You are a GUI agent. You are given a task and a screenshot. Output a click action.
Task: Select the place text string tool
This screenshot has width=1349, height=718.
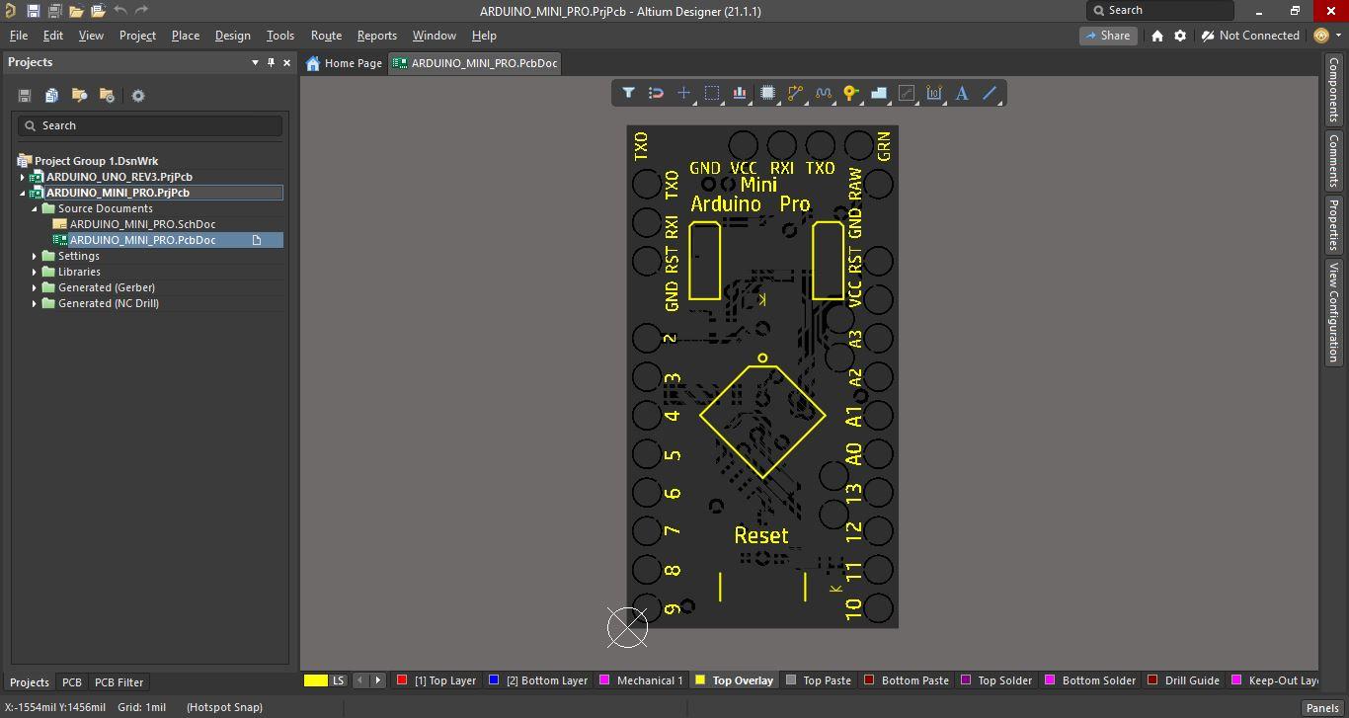point(962,93)
